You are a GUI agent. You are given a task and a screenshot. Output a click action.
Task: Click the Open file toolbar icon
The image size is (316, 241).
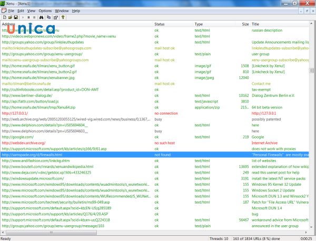pyautogui.click(x=9, y=17)
